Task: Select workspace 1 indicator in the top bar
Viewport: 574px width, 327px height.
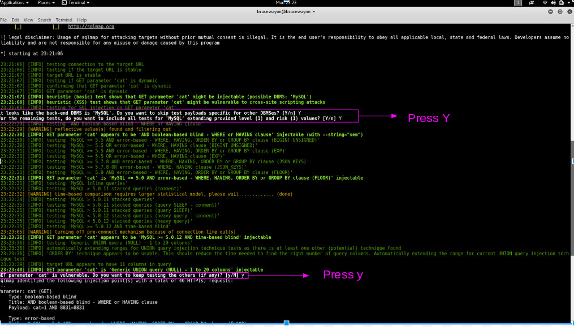Action: click(518, 3)
